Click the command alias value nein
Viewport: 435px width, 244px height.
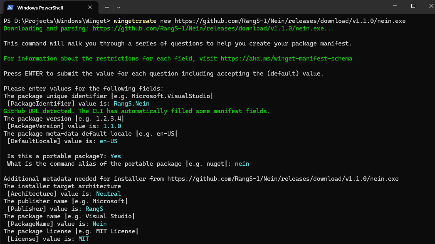coord(242,164)
